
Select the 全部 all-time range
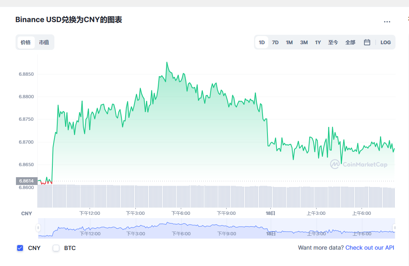[351, 42]
